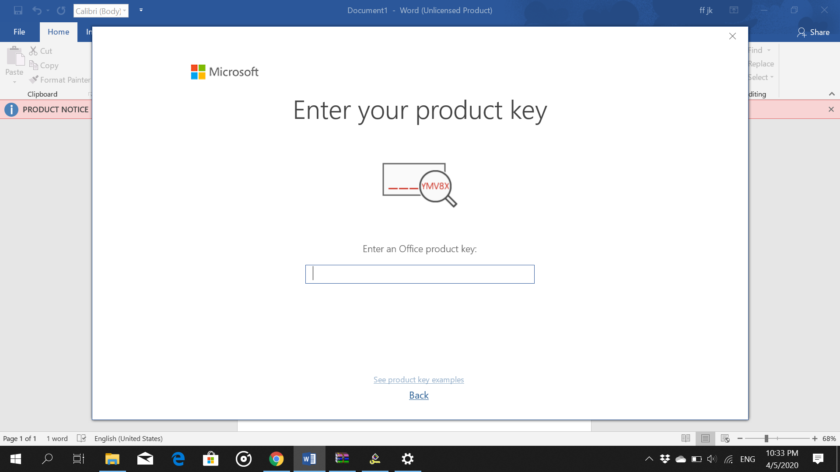The height and width of the screenshot is (472, 840).
Task: Click the Office product key input field
Action: (x=420, y=274)
